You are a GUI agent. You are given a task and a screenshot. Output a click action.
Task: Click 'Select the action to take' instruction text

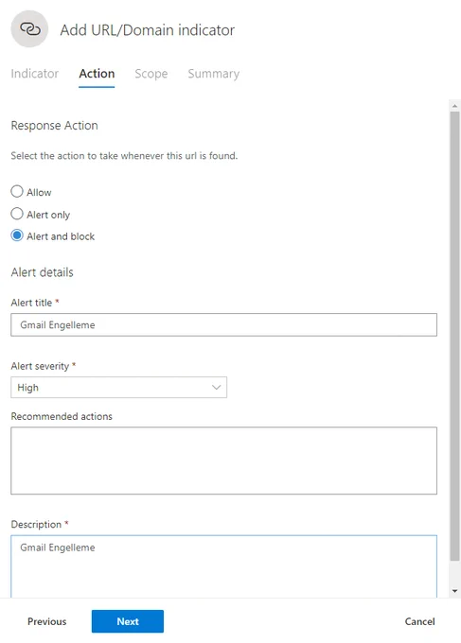point(124,156)
